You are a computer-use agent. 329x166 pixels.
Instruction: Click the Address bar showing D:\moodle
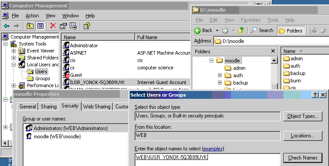272,41
